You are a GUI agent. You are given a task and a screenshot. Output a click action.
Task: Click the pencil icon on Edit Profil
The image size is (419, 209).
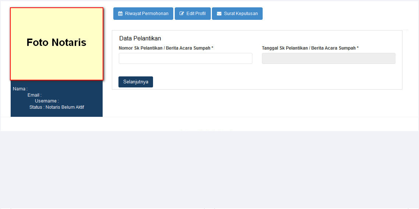182,14
